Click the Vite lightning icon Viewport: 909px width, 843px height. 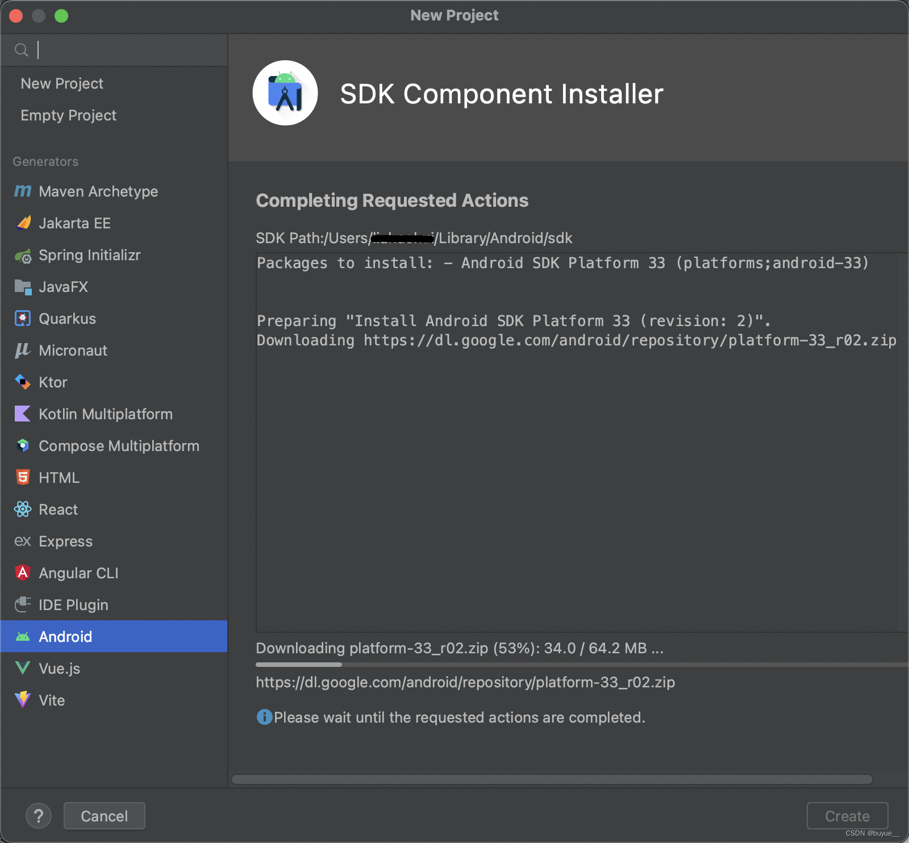23,700
